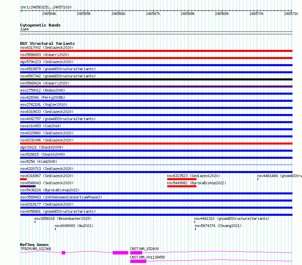302x265 pixels.
Task: Click nsv6323523 (Sedlazeck2020) label
Action: [193, 176]
